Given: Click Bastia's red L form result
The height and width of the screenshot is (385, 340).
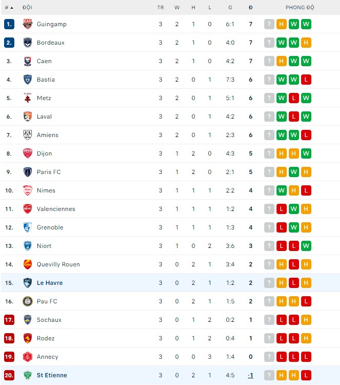Looking at the screenshot, I should [x=306, y=80].
